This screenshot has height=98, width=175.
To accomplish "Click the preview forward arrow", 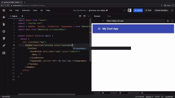I will coord(98,21).
